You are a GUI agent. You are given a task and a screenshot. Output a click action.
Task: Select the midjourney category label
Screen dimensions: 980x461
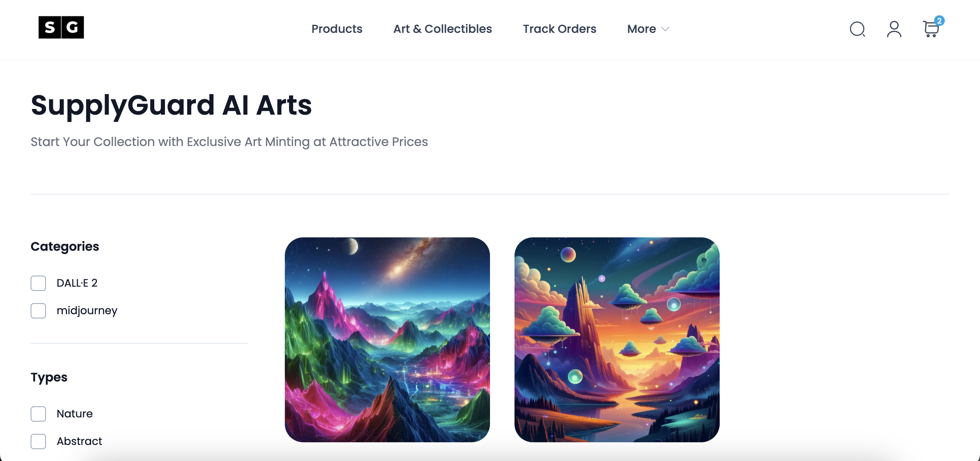[x=87, y=311]
